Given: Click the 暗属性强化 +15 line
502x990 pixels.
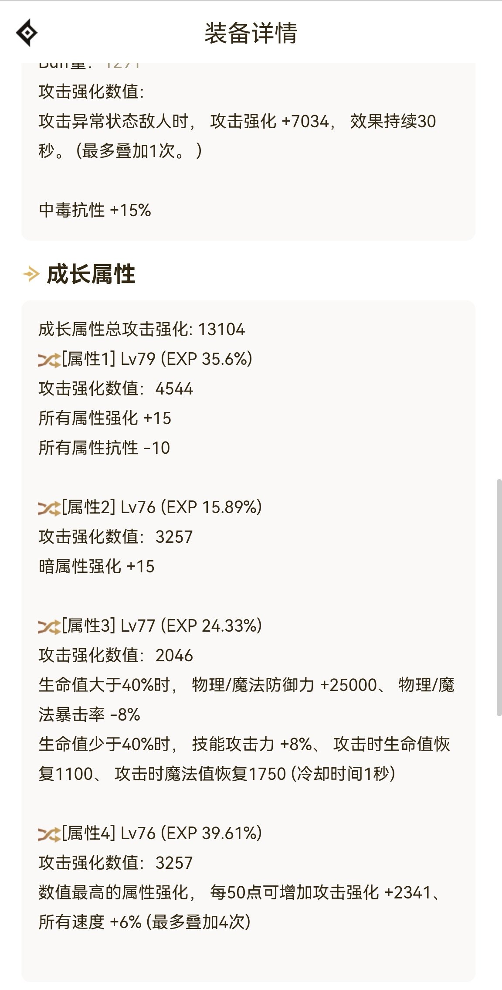Looking at the screenshot, I should coord(96,567).
